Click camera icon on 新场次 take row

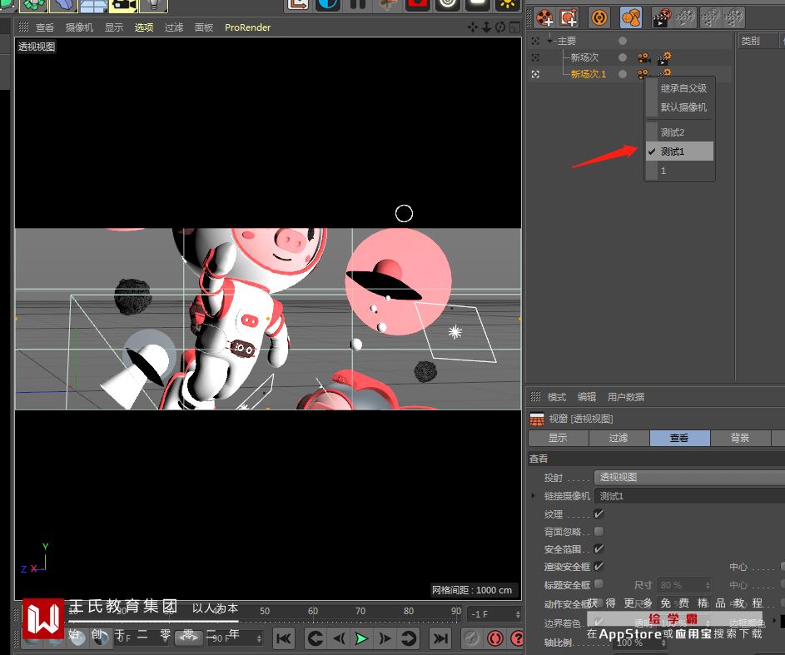(x=643, y=57)
